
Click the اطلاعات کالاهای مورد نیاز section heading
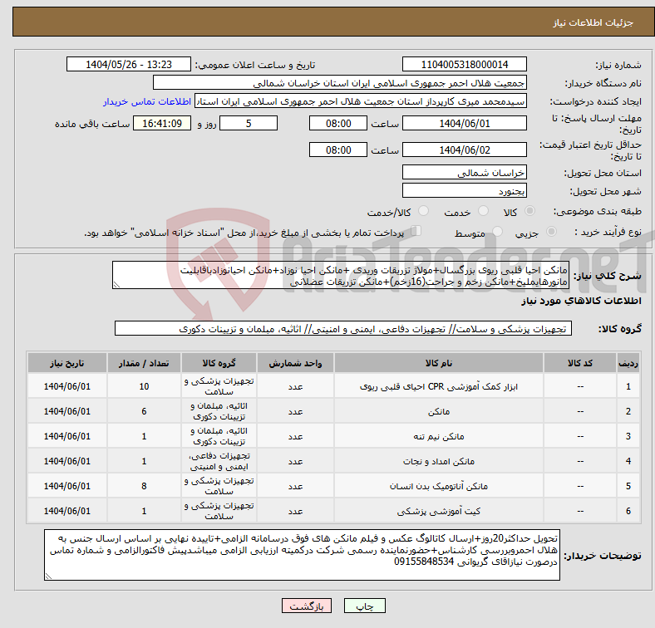point(581,301)
